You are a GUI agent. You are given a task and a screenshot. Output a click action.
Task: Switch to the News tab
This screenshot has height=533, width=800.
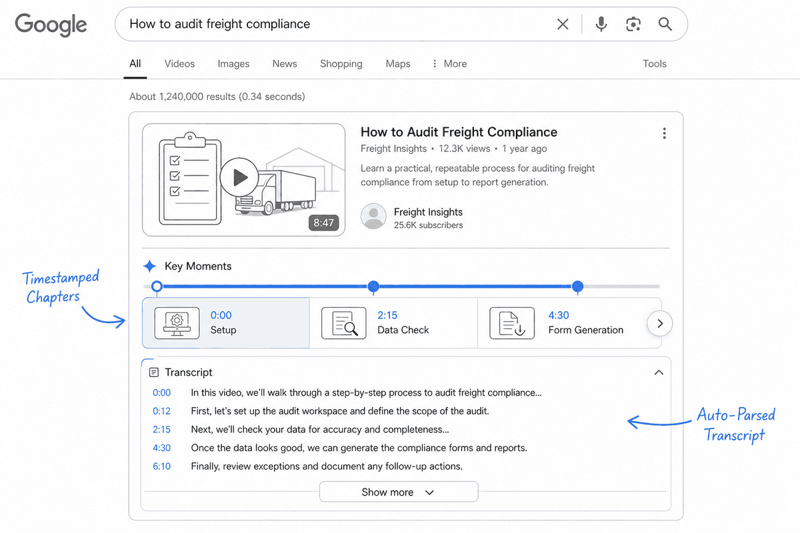[x=285, y=64]
